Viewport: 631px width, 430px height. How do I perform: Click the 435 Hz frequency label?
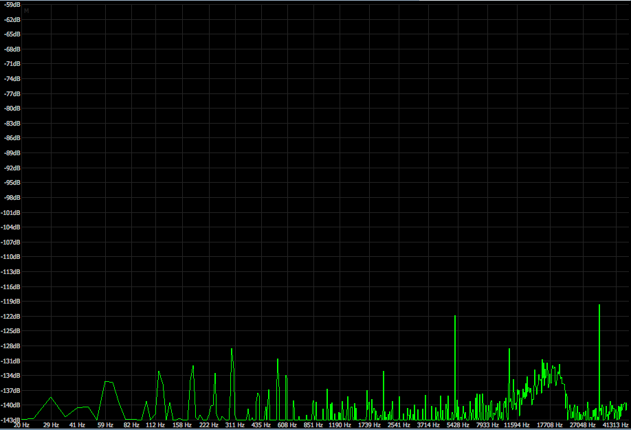(261, 425)
